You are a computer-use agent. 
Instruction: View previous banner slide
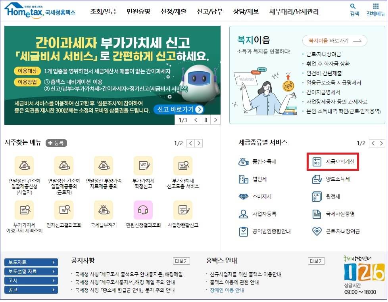tap(195, 119)
